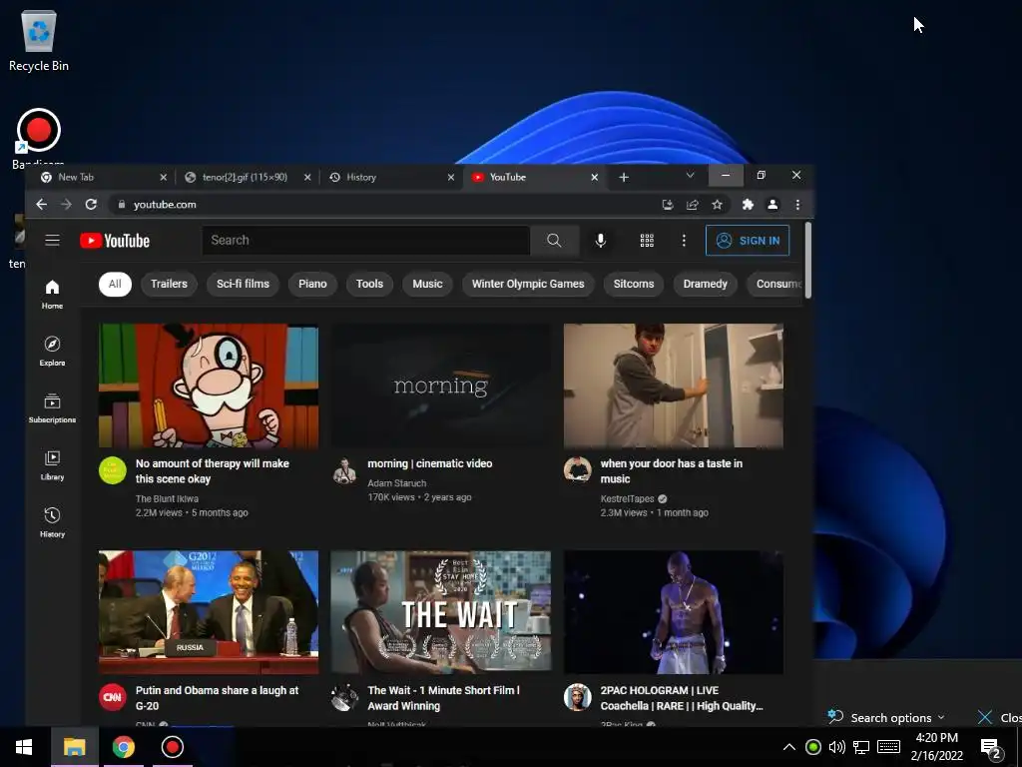The height and width of the screenshot is (767, 1022).
Task: Open the Chrome profile icon
Action: (x=772, y=204)
